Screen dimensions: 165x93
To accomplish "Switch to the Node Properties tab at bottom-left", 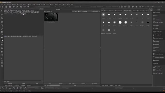I will [9, 85].
